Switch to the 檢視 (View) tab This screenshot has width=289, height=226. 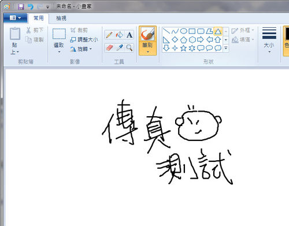61,18
